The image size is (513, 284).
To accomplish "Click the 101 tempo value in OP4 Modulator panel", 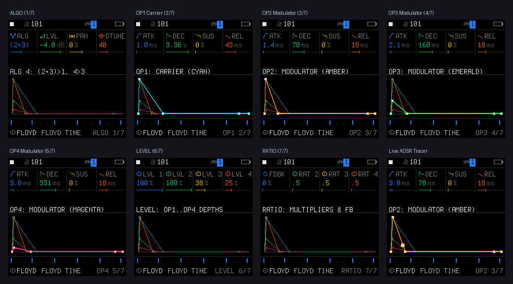I will point(37,162).
